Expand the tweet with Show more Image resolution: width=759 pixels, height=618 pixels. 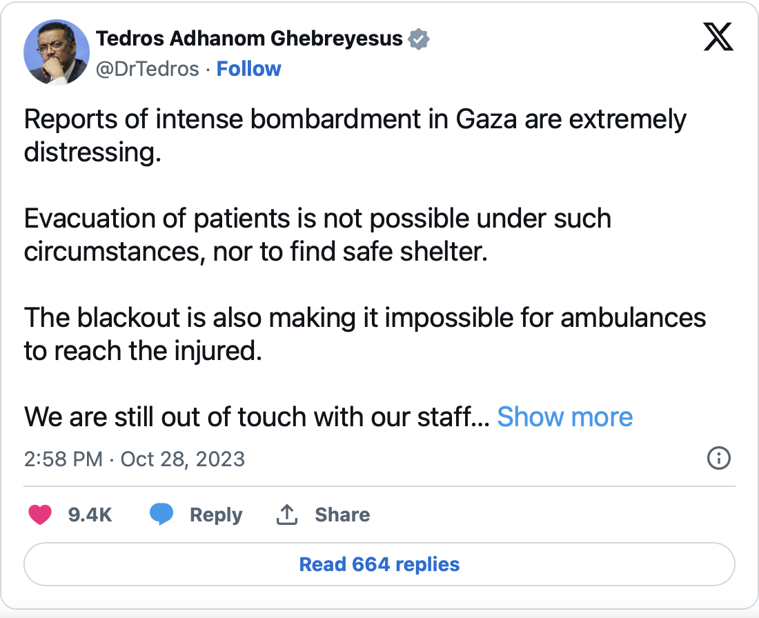pos(565,417)
